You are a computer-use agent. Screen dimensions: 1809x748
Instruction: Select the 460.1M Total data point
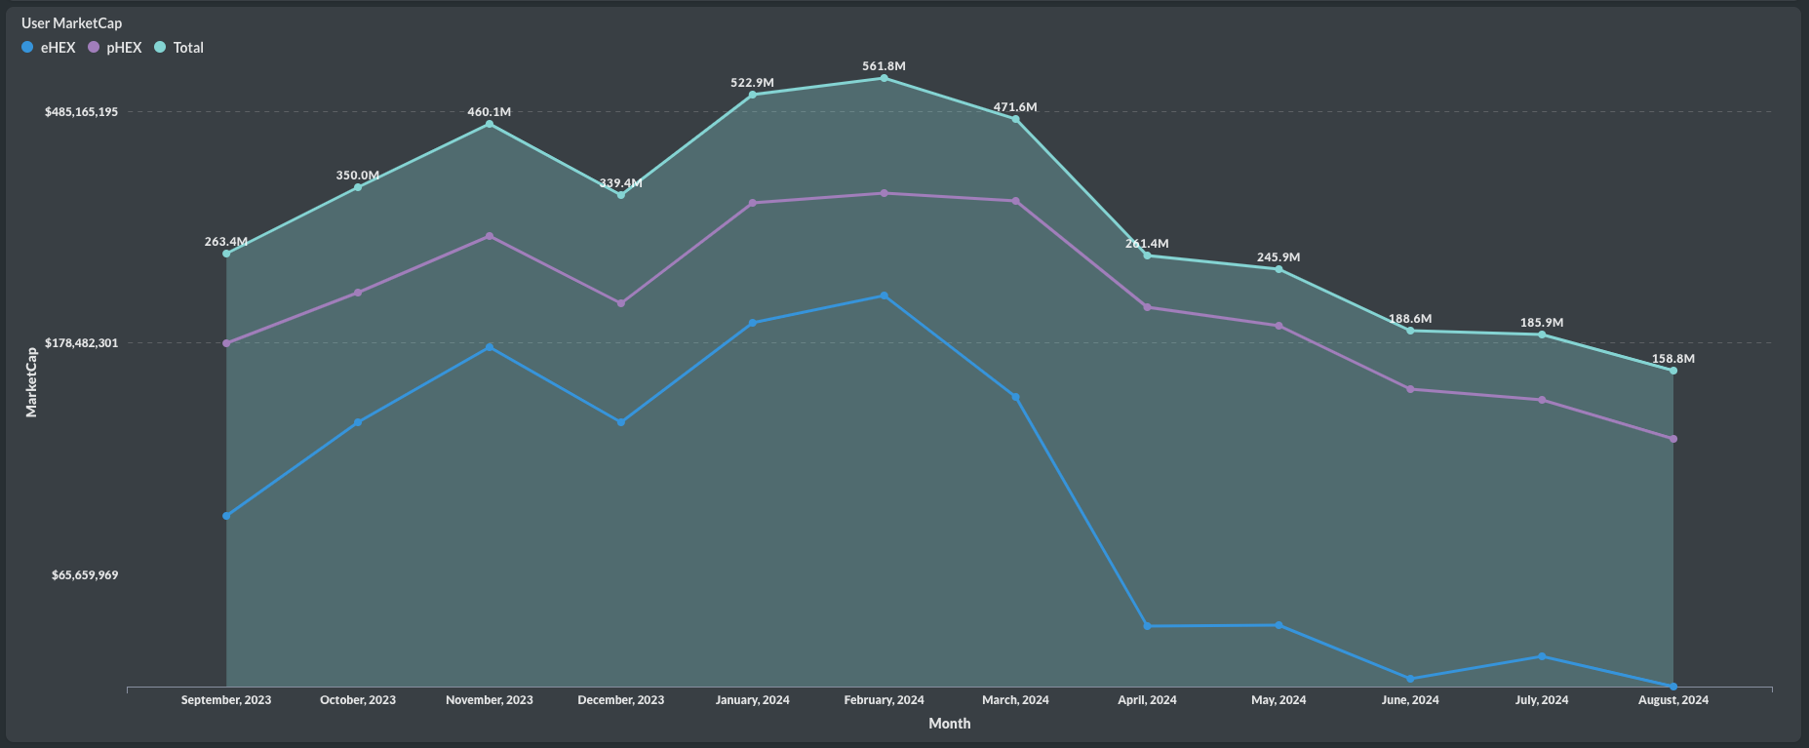coord(490,124)
